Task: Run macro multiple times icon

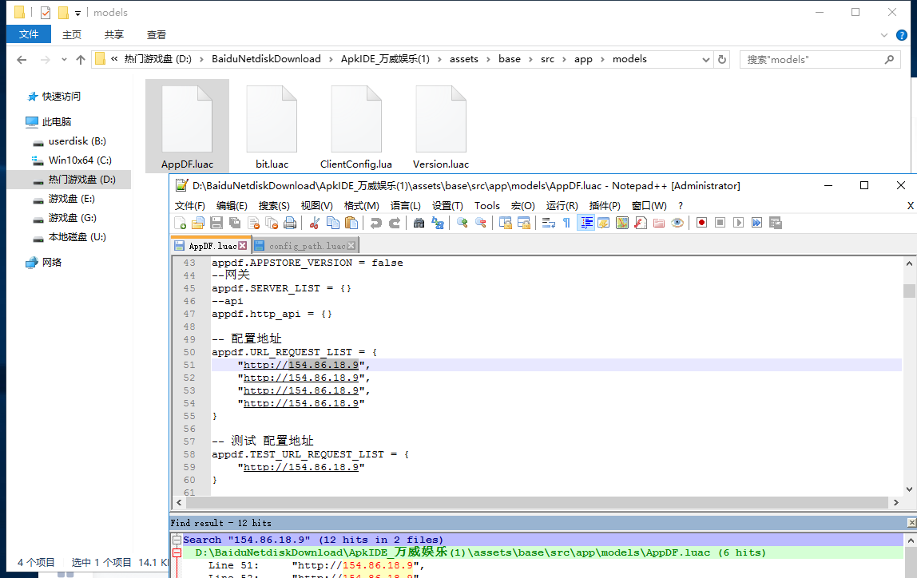Action: pyautogui.click(x=756, y=223)
